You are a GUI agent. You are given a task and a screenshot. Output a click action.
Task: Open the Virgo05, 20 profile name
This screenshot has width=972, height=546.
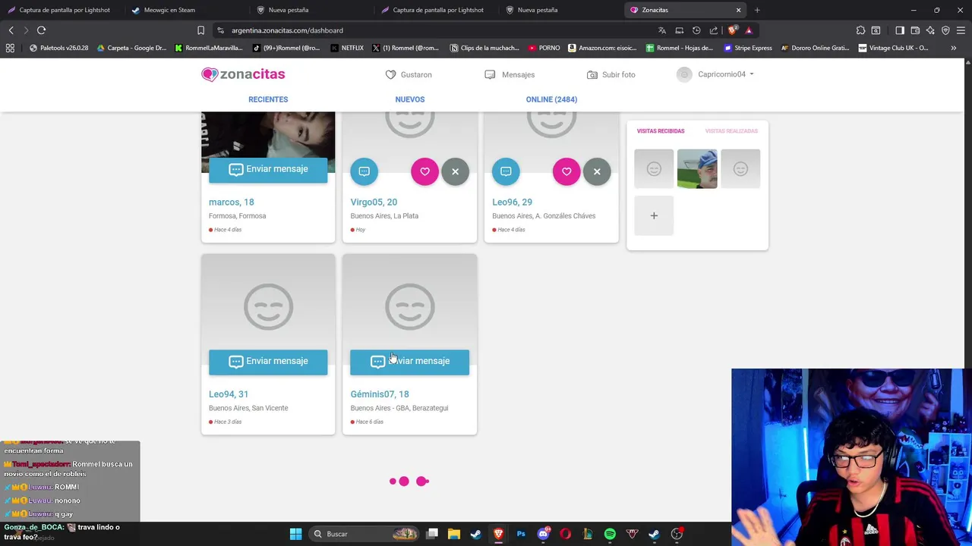coord(374,202)
